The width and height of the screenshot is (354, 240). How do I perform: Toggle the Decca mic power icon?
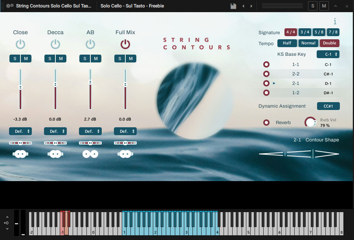click(x=55, y=44)
